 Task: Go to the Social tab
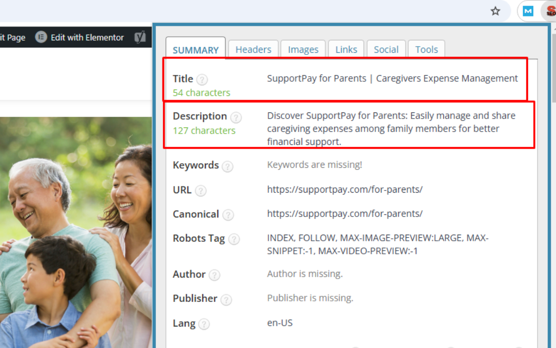point(386,50)
